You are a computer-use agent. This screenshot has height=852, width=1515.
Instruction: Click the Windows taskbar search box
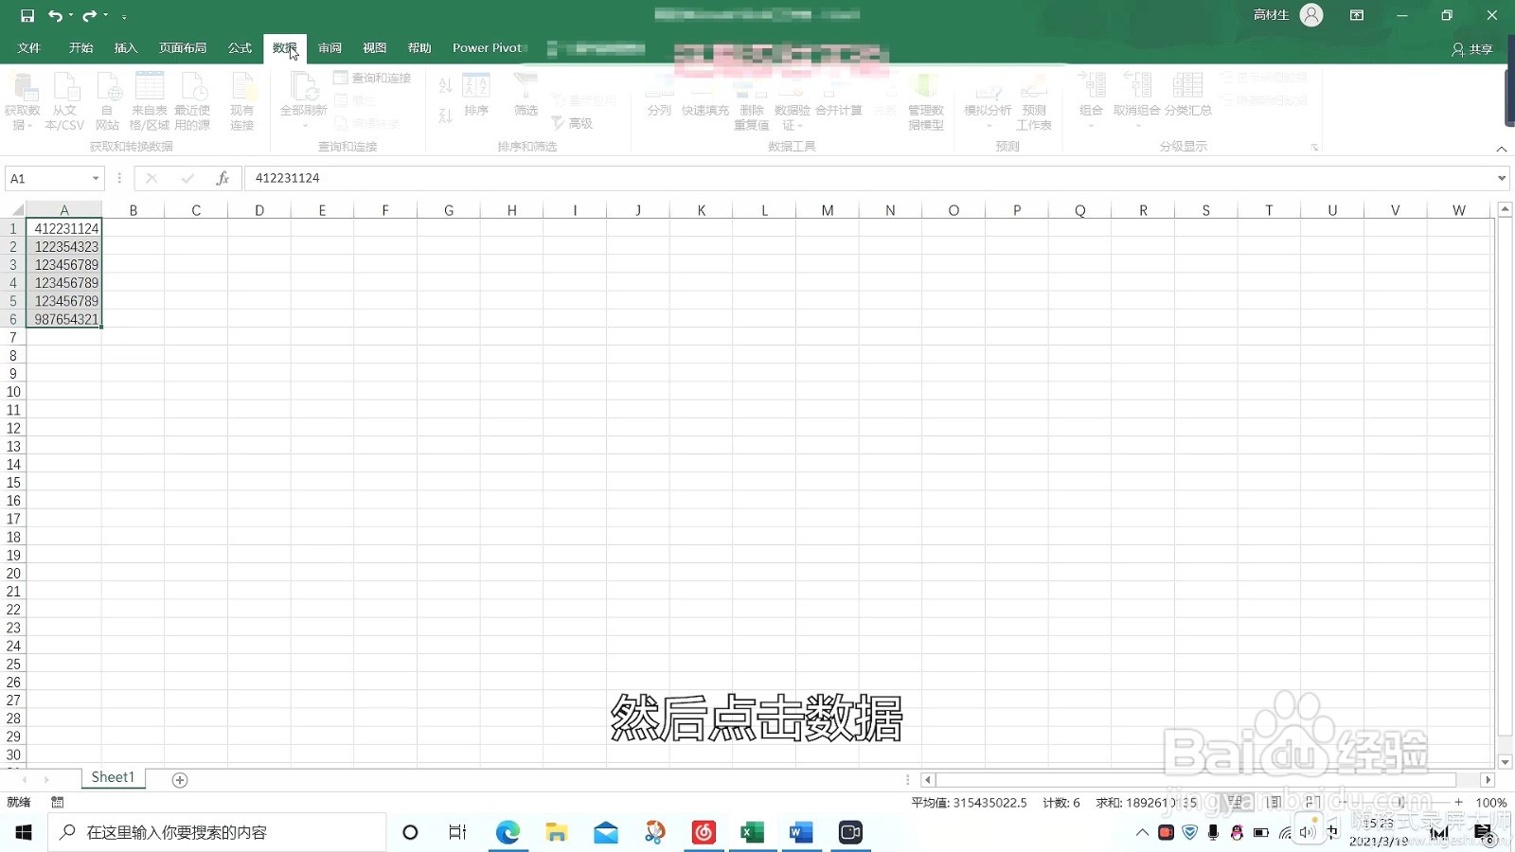tap(217, 832)
